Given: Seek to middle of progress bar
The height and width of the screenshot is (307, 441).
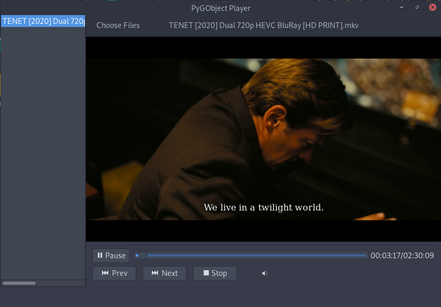Looking at the screenshot, I should coord(251,256).
